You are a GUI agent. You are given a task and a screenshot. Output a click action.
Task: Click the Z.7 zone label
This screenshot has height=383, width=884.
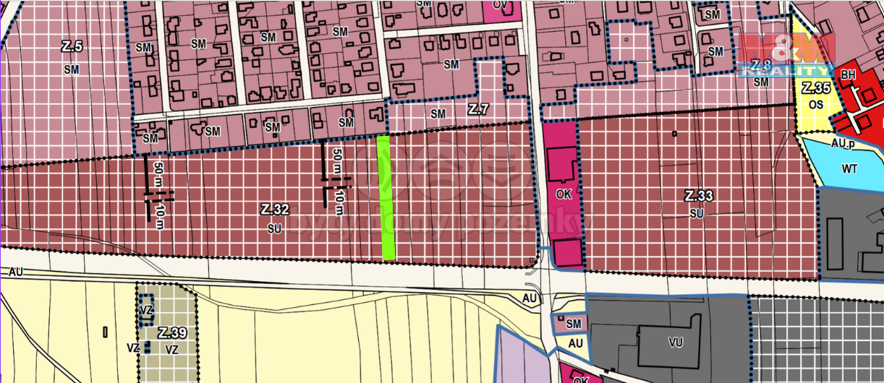[x=478, y=109]
